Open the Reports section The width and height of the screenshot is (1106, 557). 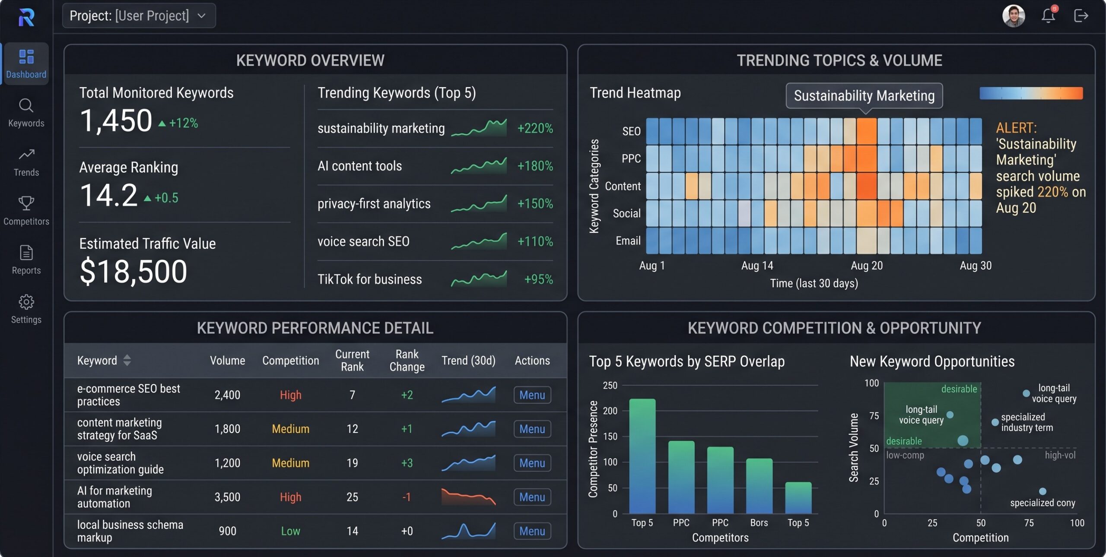tap(26, 260)
